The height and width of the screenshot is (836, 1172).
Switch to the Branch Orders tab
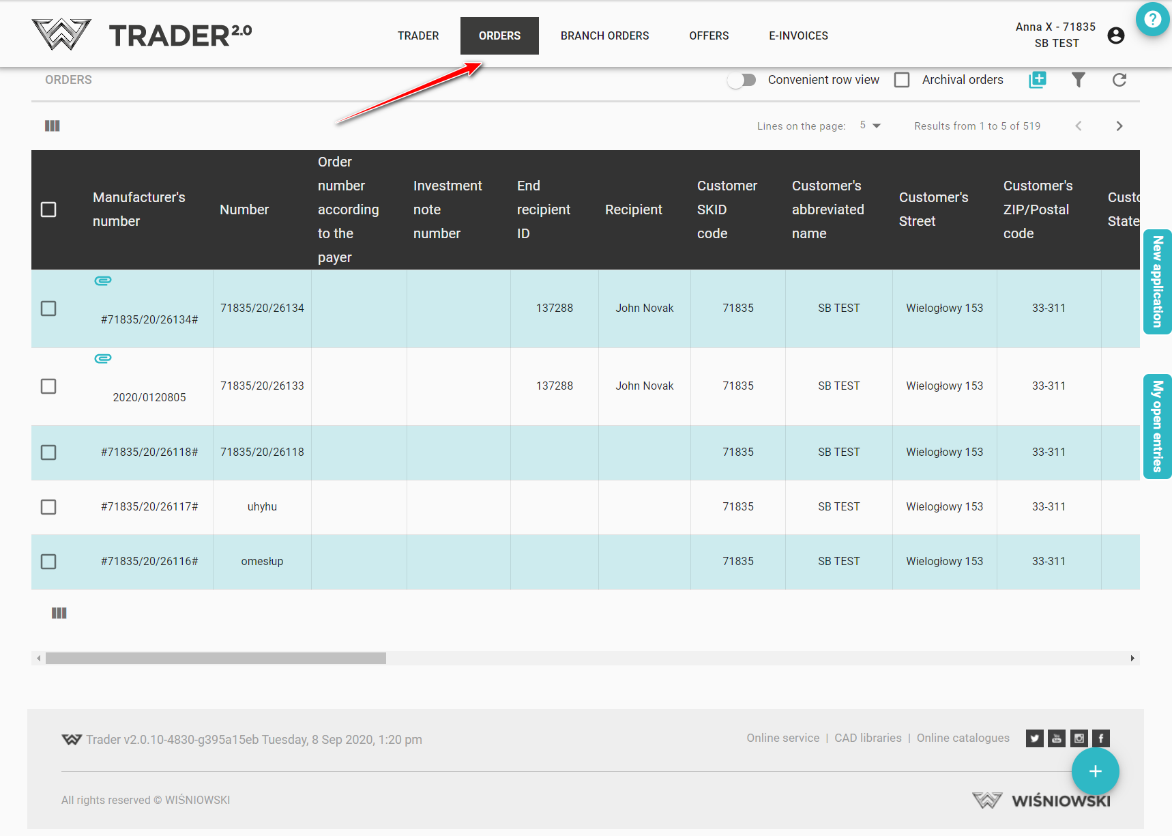pos(604,35)
